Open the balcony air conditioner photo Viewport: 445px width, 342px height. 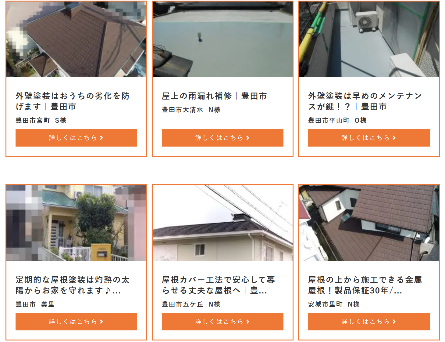point(369,39)
